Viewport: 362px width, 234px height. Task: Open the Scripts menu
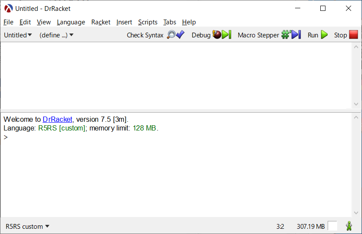pyautogui.click(x=148, y=22)
